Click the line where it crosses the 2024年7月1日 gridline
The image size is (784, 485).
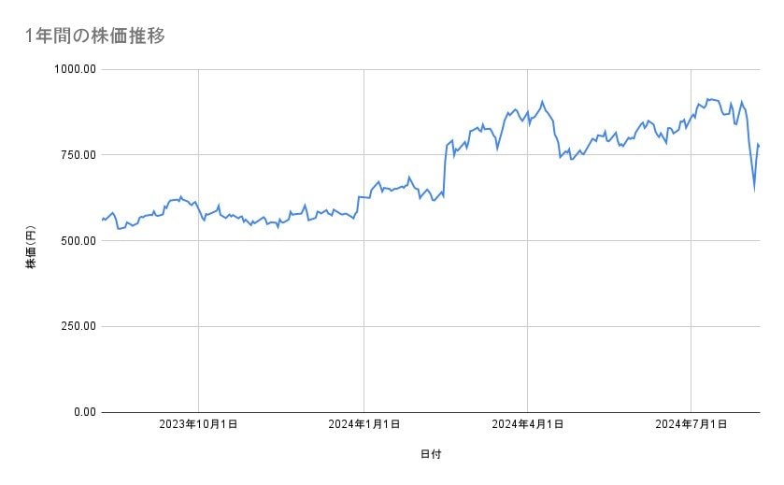[691, 116]
